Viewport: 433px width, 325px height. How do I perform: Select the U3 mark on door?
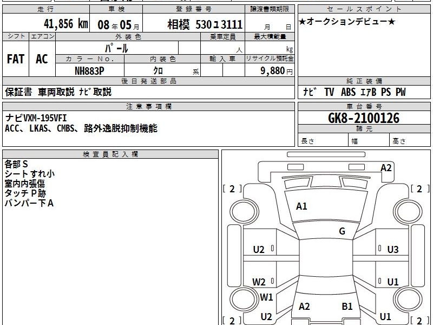pyautogui.click(x=393, y=250)
